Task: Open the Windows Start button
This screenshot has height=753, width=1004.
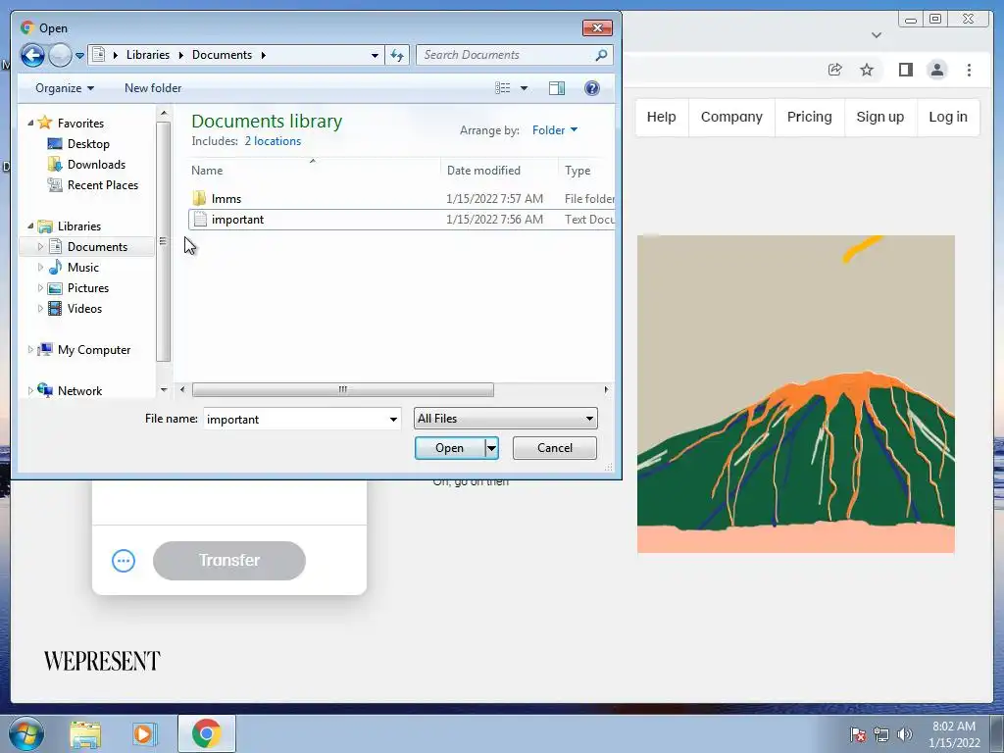Action: coord(26,733)
